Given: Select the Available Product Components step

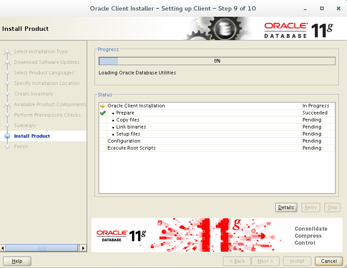Looking at the screenshot, I should coord(50,104).
